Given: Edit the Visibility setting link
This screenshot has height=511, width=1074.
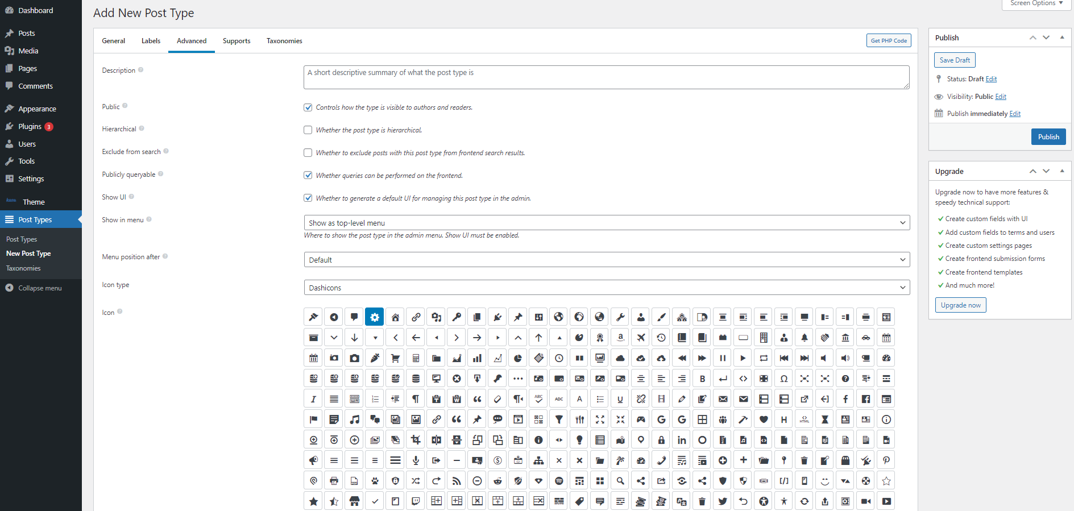Looking at the screenshot, I should pyautogui.click(x=1001, y=97).
